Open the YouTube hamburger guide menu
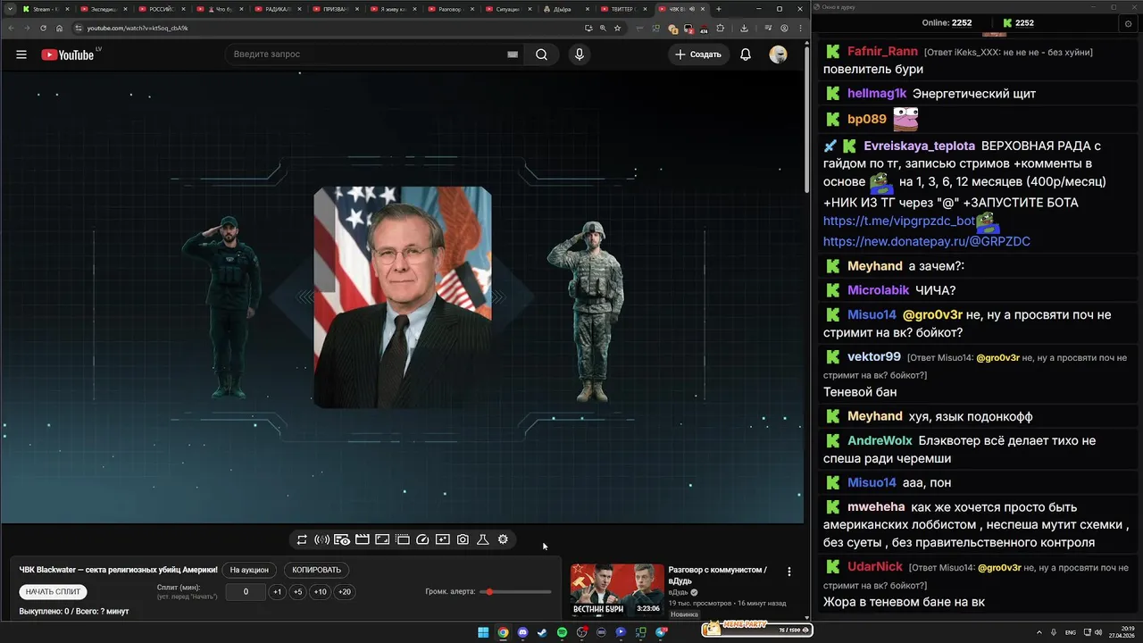Image resolution: width=1143 pixels, height=643 pixels. click(21, 54)
